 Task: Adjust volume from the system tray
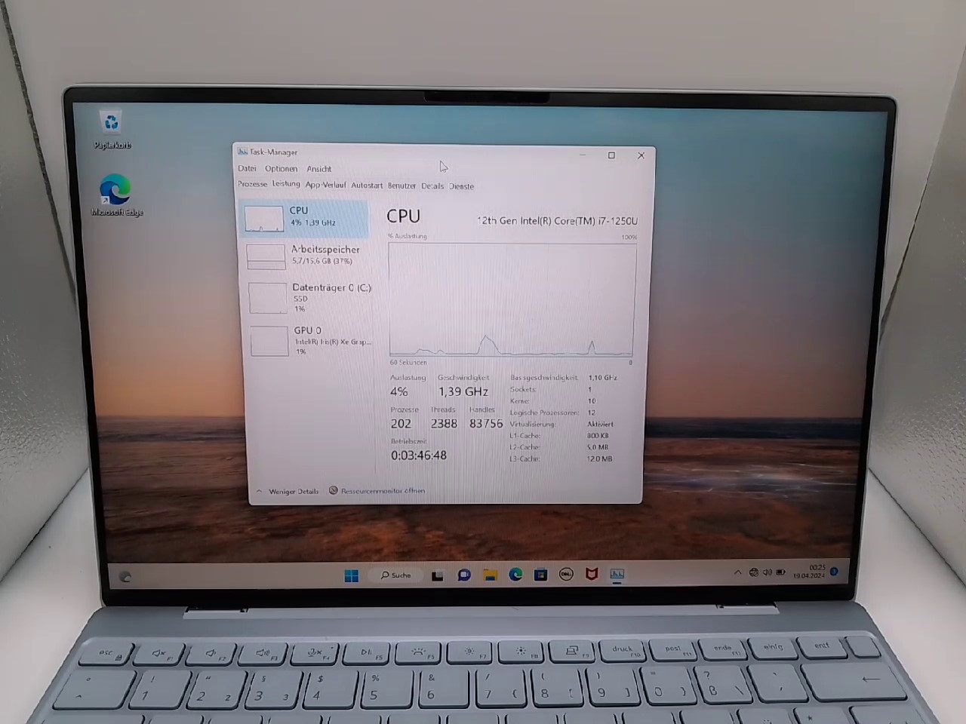tap(768, 572)
